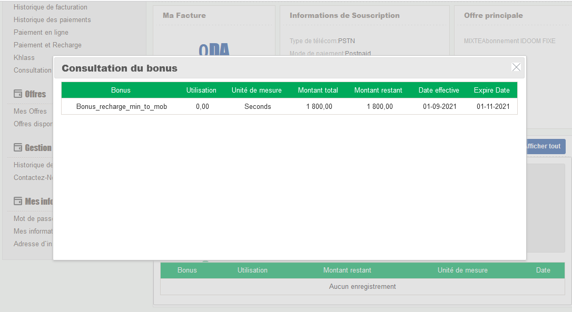Image resolution: width=572 pixels, height=312 pixels.
Task: Go to Paiement en ligne
Action: [41, 33]
